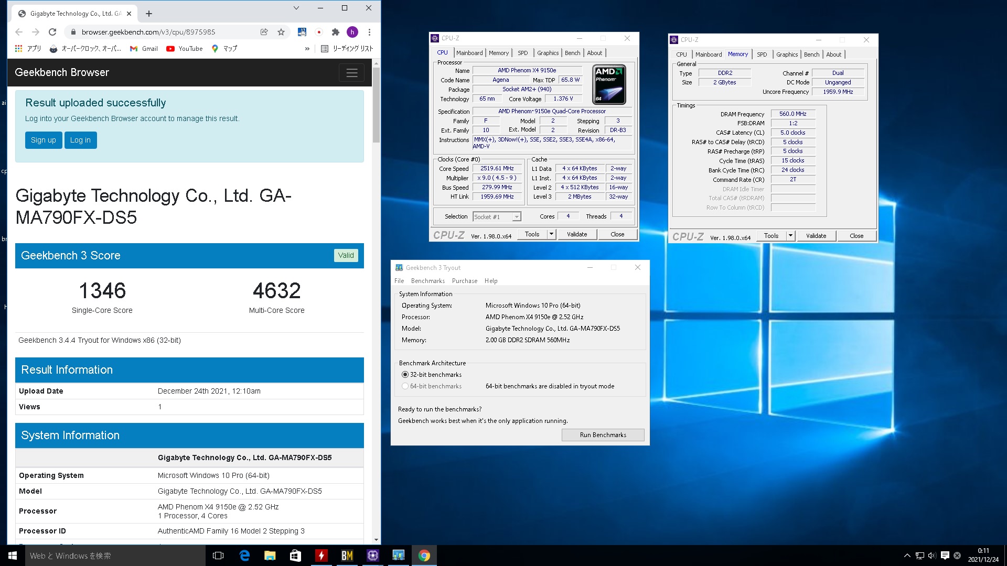Click the Sign up button
The height and width of the screenshot is (566, 1007).
[x=43, y=140]
